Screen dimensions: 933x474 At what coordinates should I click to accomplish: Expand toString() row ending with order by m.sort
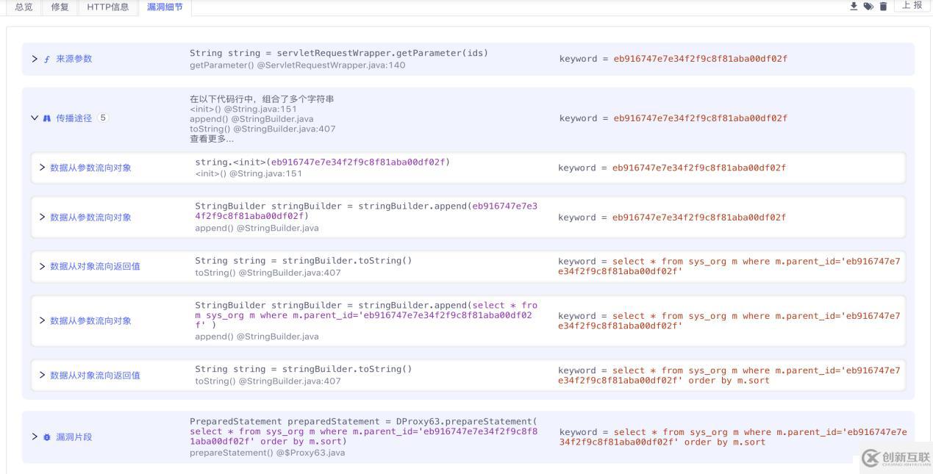pyautogui.click(x=42, y=375)
